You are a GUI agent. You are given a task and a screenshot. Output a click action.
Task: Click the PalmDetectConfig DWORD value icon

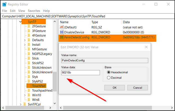tap(61, 37)
